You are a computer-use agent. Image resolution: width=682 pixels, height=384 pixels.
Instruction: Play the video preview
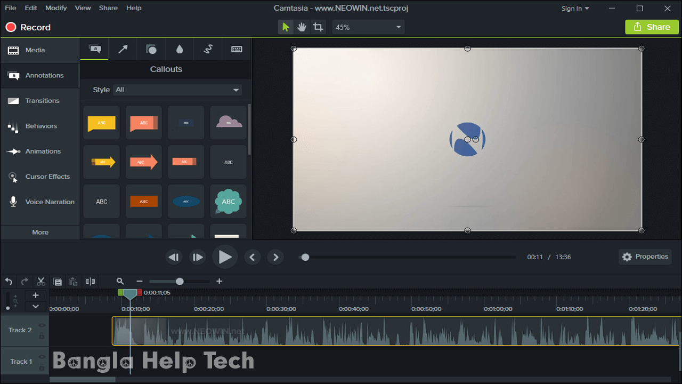[225, 257]
